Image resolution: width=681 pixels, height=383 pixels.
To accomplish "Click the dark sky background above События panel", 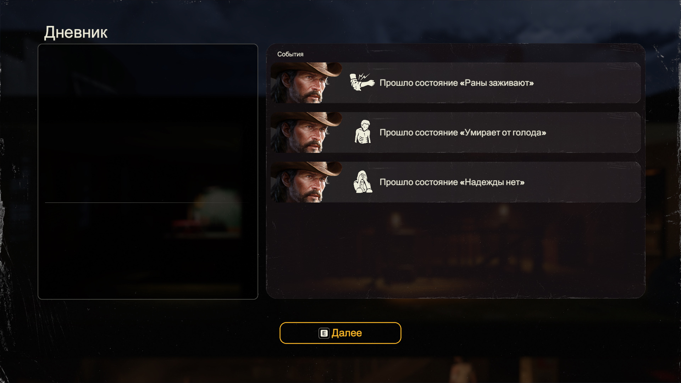I will (x=455, y=21).
